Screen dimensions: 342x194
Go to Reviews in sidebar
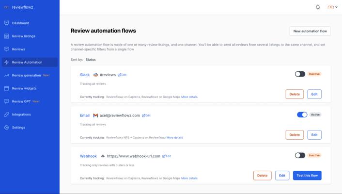(x=18, y=49)
